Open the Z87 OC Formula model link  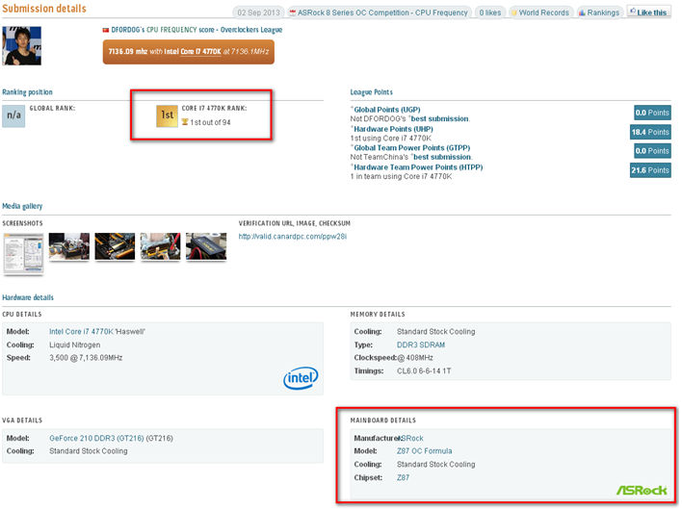(425, 450)
